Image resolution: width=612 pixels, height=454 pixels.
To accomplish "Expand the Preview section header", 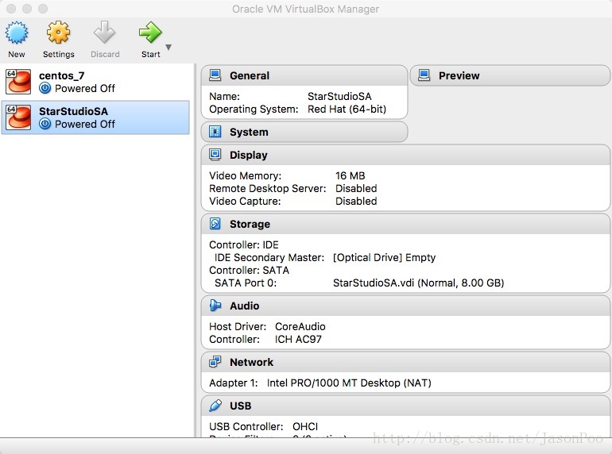I will click(510, 75).
